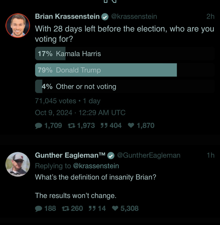The height and width of the screenshot is (225, 220).
Task: Open the Oct 9, 2024 timestamp link
Action: pyautogui.click(x=80, y=113)
